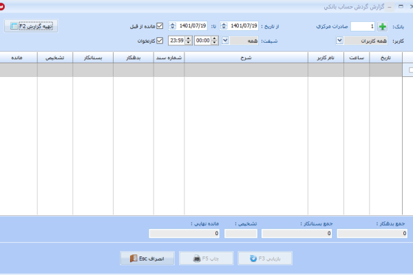Click the شماره سند column header

click(169, 58)
